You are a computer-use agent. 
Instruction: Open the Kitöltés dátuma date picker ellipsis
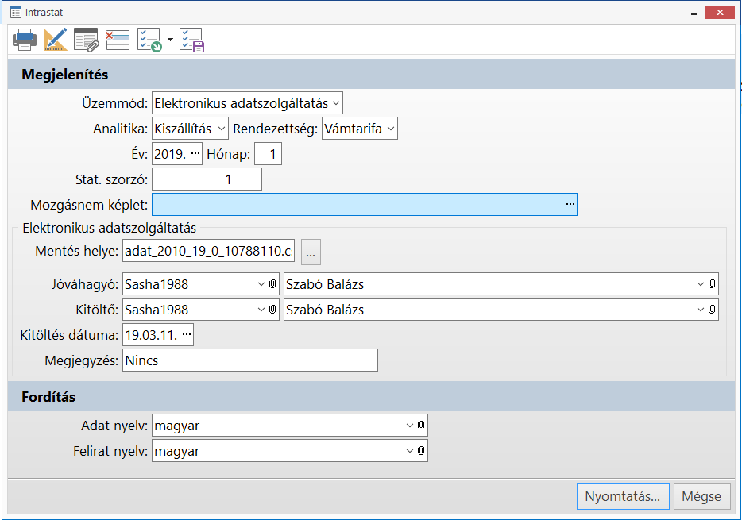[187, 335]
